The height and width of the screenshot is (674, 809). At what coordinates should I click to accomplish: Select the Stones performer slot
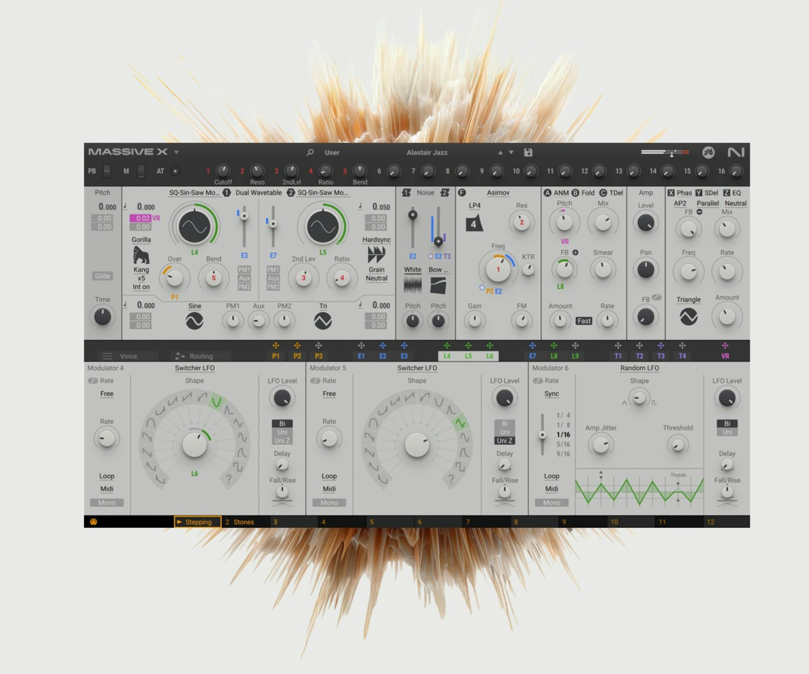244,522
